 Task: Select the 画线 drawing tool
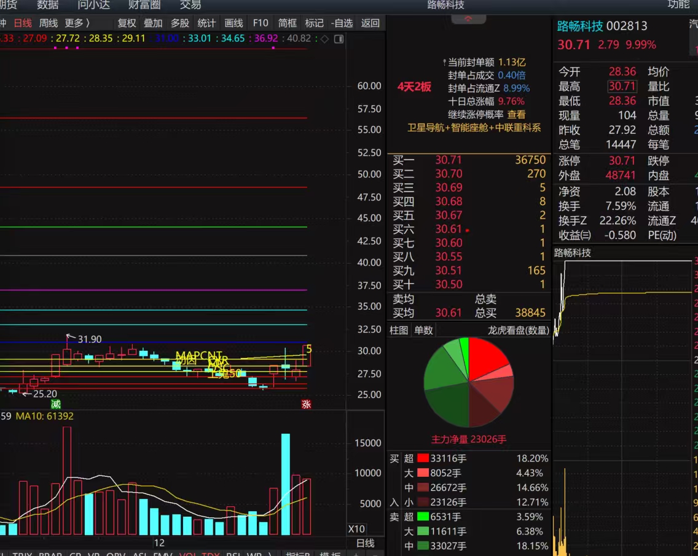click(233, 23)
